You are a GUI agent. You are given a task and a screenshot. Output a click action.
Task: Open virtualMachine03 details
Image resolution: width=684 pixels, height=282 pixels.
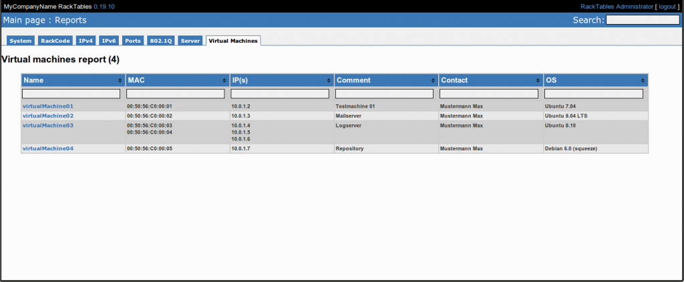click(x=48, y=125)
